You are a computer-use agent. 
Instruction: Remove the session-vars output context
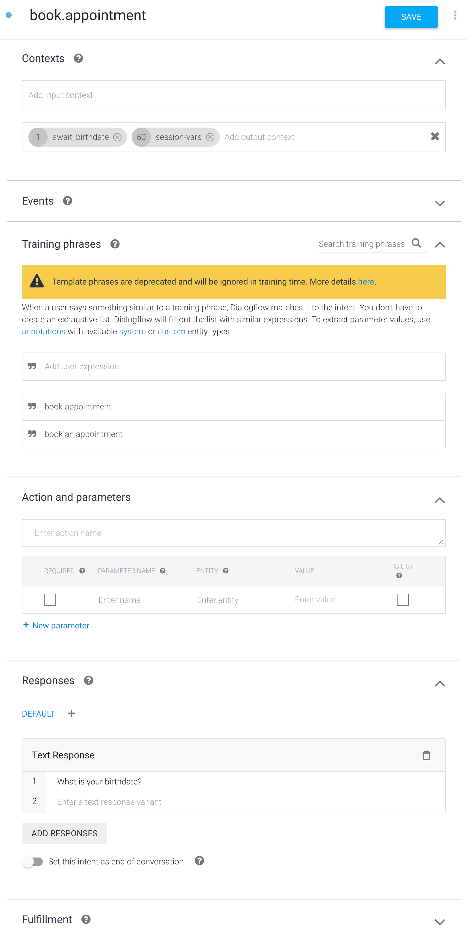tap(210, 137)
